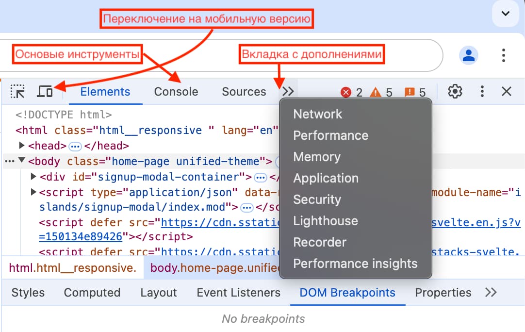
Task: Open the Properties pane tab
Action: (x=443, y=293)
